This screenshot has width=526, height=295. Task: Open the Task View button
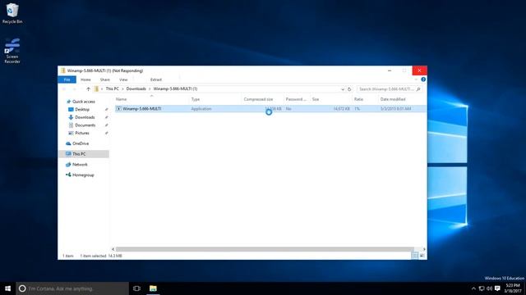point(136,288)
